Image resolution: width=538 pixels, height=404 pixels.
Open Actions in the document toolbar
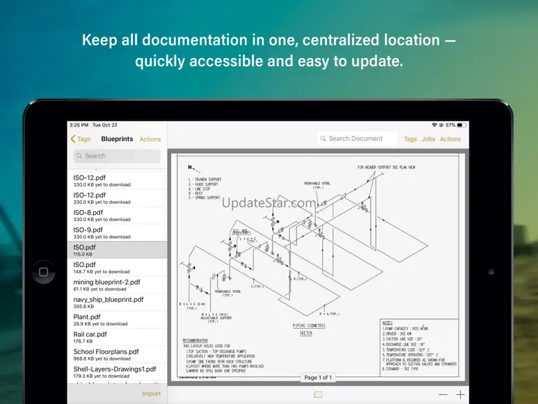point(450,139)
